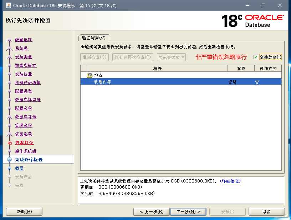Image resolution: width=291 pixels, height=220 pixels.
Task: Minimize the Oracle installer window
Action: point(247,5)
